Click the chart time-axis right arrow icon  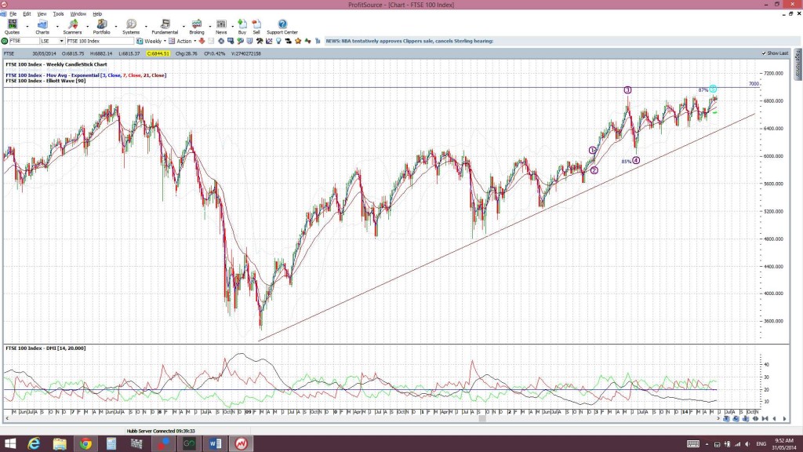click(784, 419)
